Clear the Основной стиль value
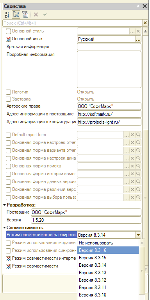This screenshot has height=300, width=150. coord(138,31)
